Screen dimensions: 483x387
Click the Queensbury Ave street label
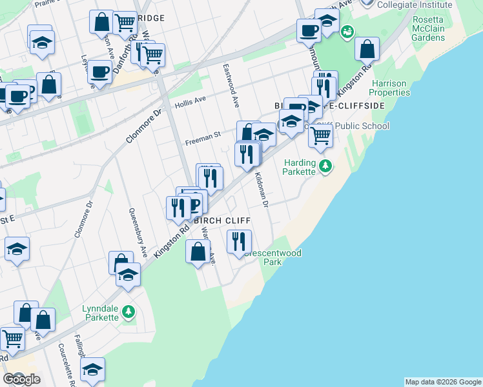coord(139,233)
